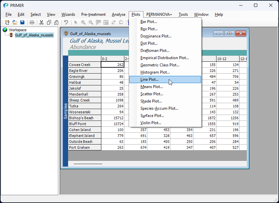Select Line Plot... from Plots menu
279x203 pixels.
click(149, 79)
